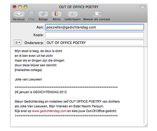This screenshot has height=131, width=157.
Task: Click the 'Kopie:' field label
Action: coord(39,35)
